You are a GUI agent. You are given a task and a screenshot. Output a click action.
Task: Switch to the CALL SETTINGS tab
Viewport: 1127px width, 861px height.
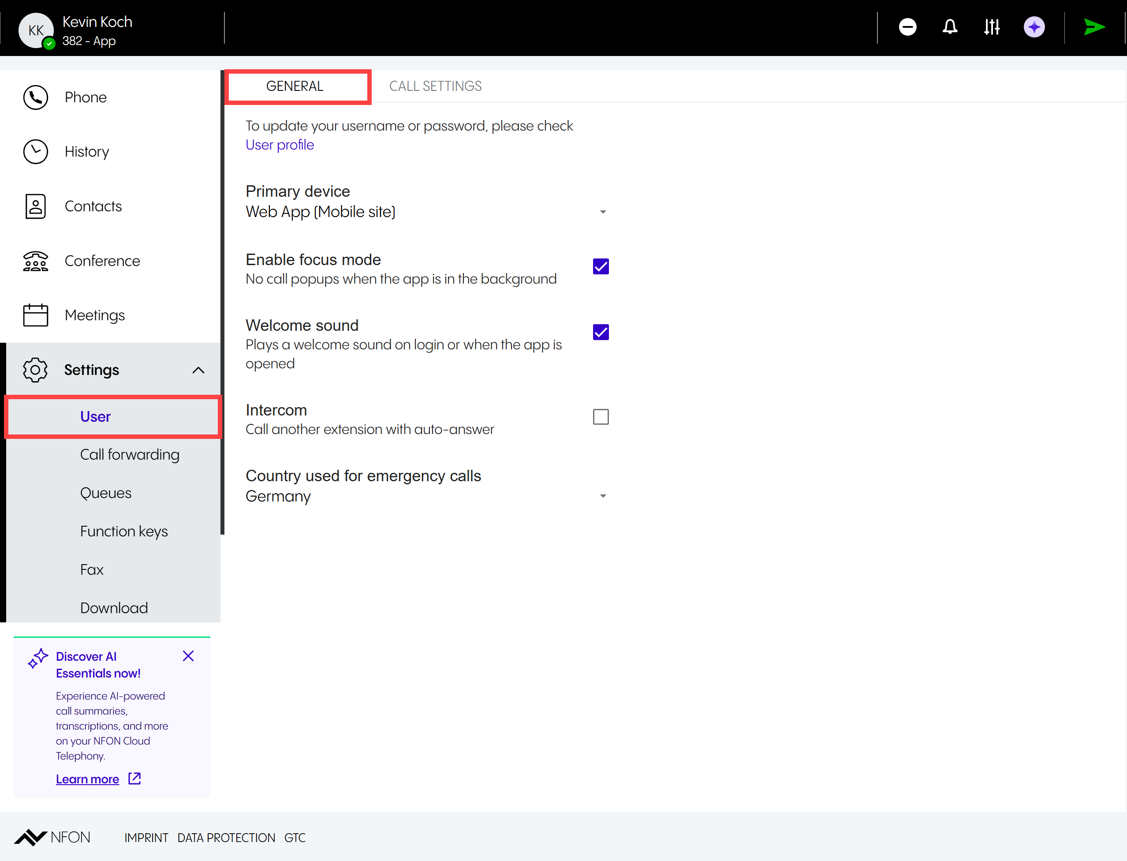(x=436, y=86)
